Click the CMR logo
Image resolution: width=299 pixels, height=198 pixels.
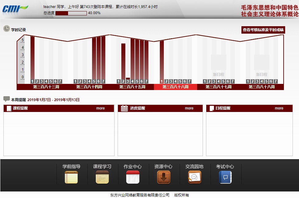coord(15,8)
